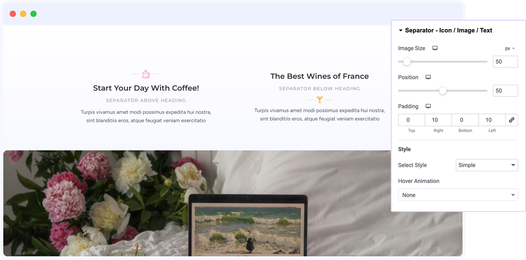This screenshot has width=526, height=260.
Task: Open the px unit dropdown
Action: pyautogui.click(x=510, y=48)
